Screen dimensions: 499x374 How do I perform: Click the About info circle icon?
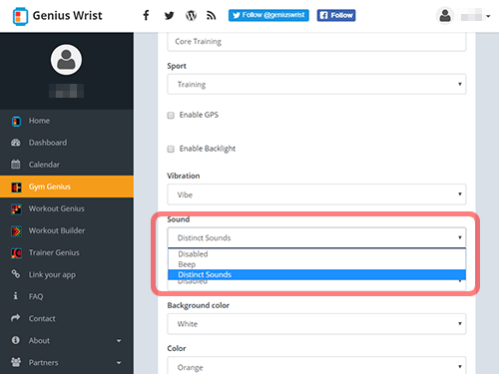click(15, 340)
